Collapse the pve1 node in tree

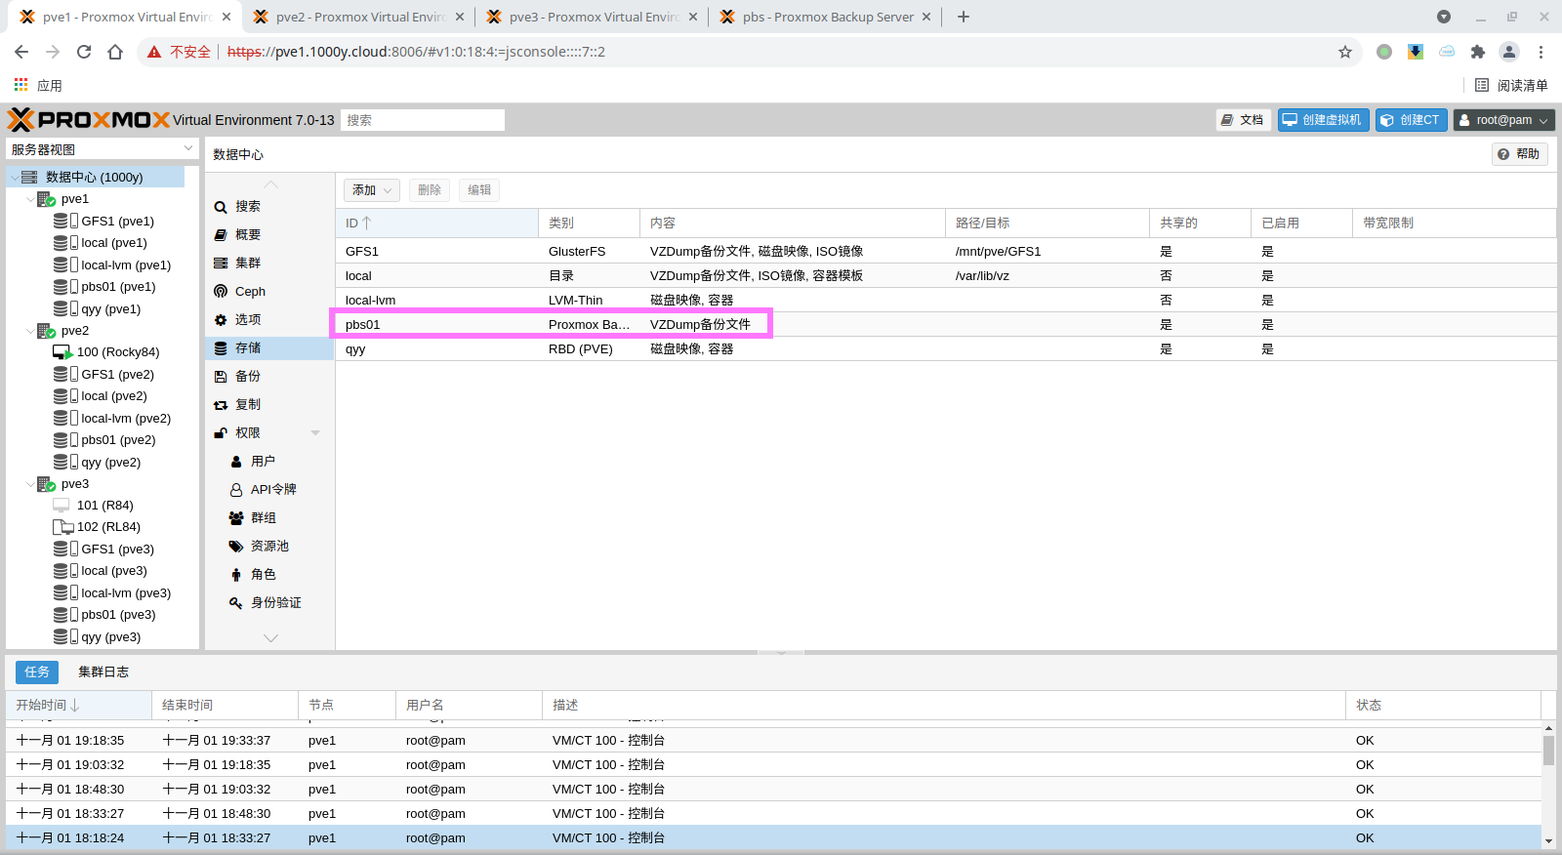30,199
